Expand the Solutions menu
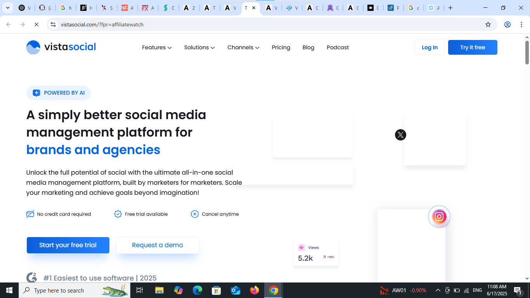This screenshot has width=530, height=298. coord(199,47)
